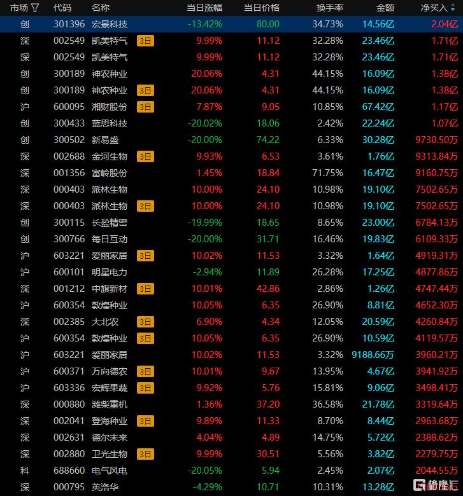Select the 英洛华 stock name
This screenshot has width=463, height=496.
coord(105,487)
